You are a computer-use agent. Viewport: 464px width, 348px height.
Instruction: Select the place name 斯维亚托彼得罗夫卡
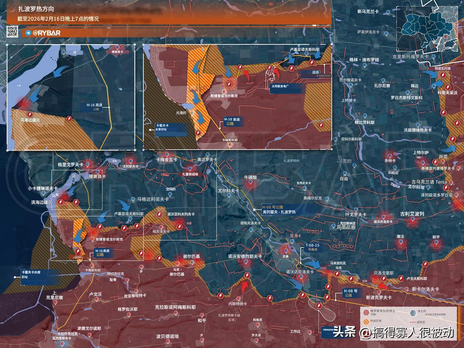click(438, 168)
